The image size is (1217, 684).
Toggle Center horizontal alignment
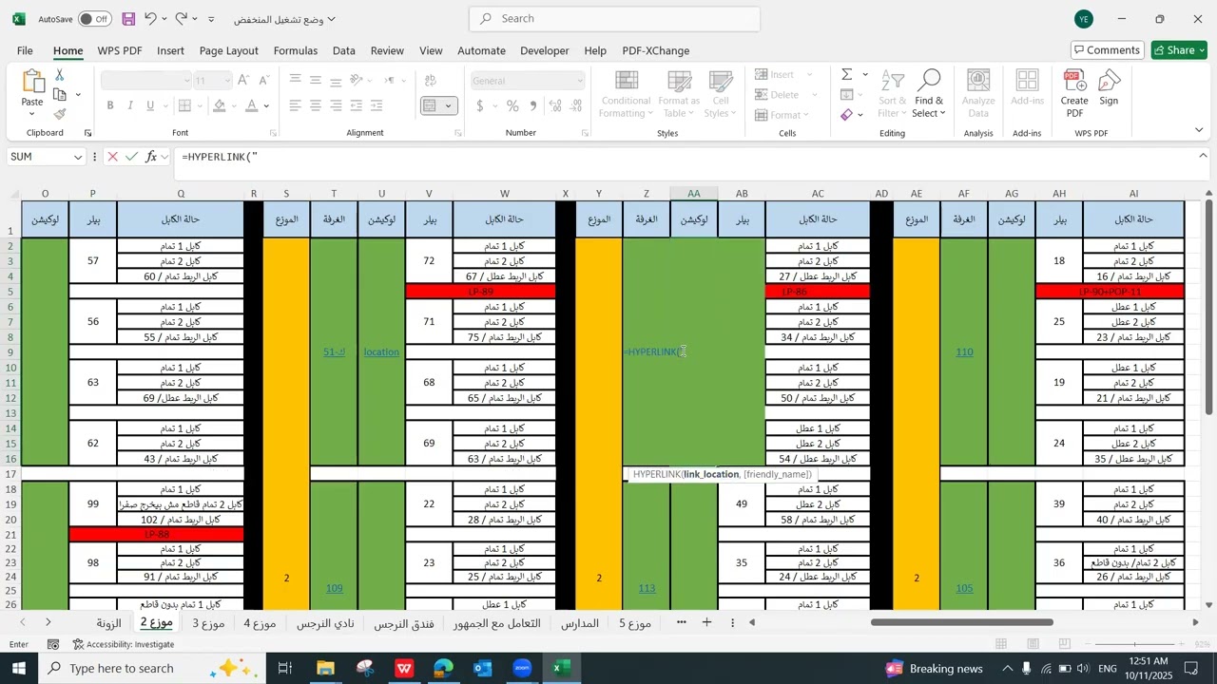pos(317,105)
